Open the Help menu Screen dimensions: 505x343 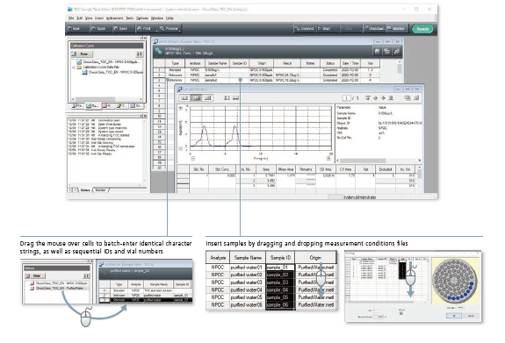[x=170, y=18]
